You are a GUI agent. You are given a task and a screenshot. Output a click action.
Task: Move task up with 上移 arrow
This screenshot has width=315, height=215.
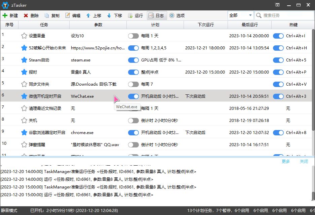tap(88, 15)
